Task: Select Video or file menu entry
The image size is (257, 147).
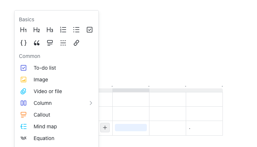Action: click(48, 91)
